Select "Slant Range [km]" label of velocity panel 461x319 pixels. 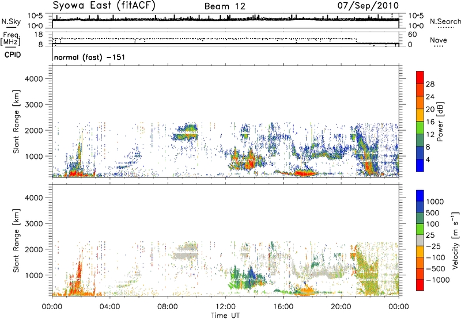tap(16, 240)
